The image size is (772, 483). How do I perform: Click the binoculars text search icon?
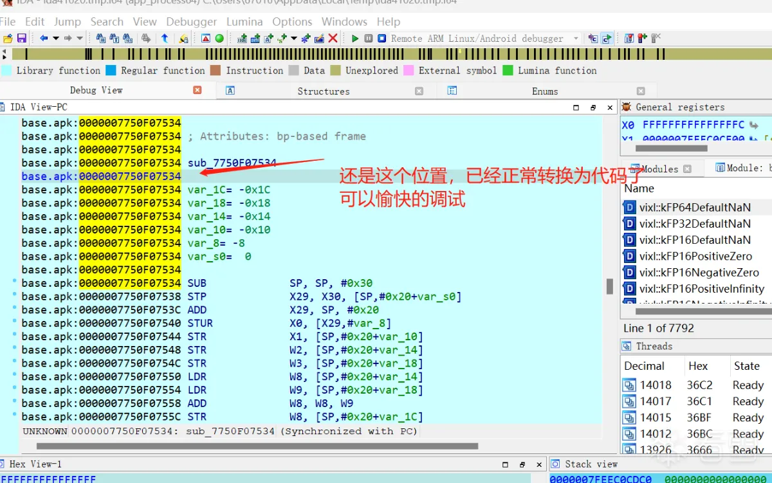[x=116, y=39]
